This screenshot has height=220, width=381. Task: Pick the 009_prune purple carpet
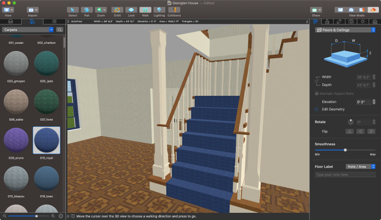[x=16, y=141]
